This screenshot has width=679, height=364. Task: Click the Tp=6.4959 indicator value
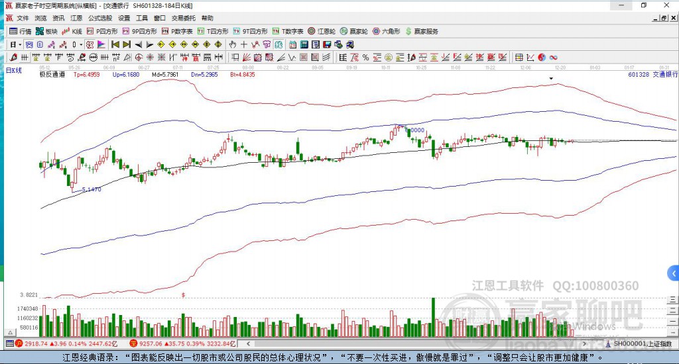pos(87,74)
